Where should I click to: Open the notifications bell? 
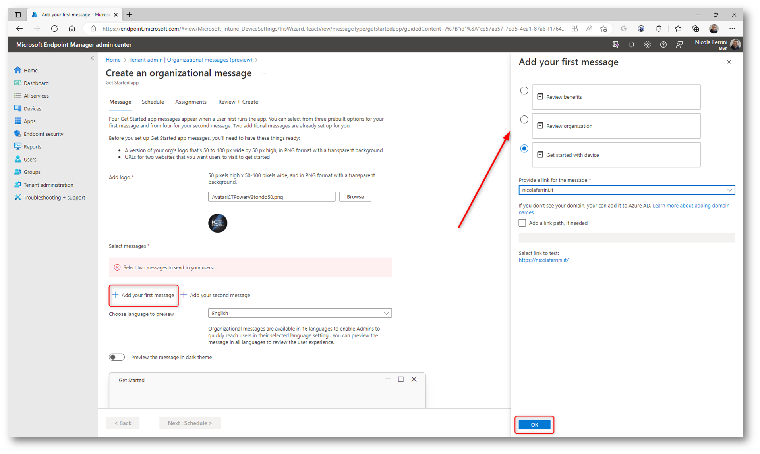pos(631,44)
